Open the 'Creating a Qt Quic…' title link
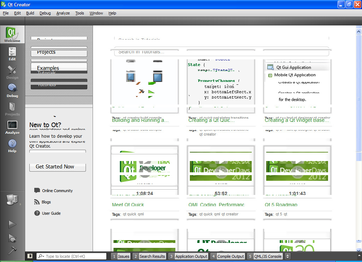 pos(211,120)
